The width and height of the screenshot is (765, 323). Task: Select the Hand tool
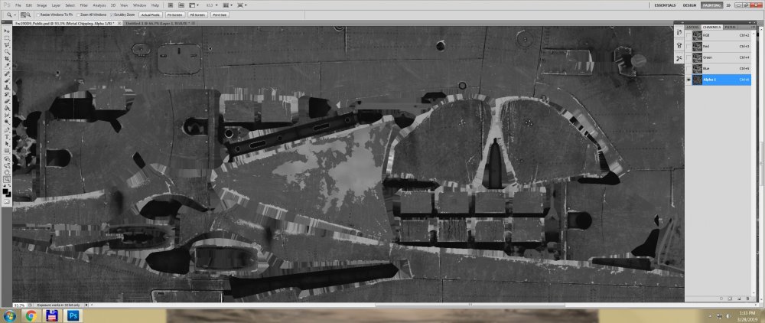(x=8, y=173)
